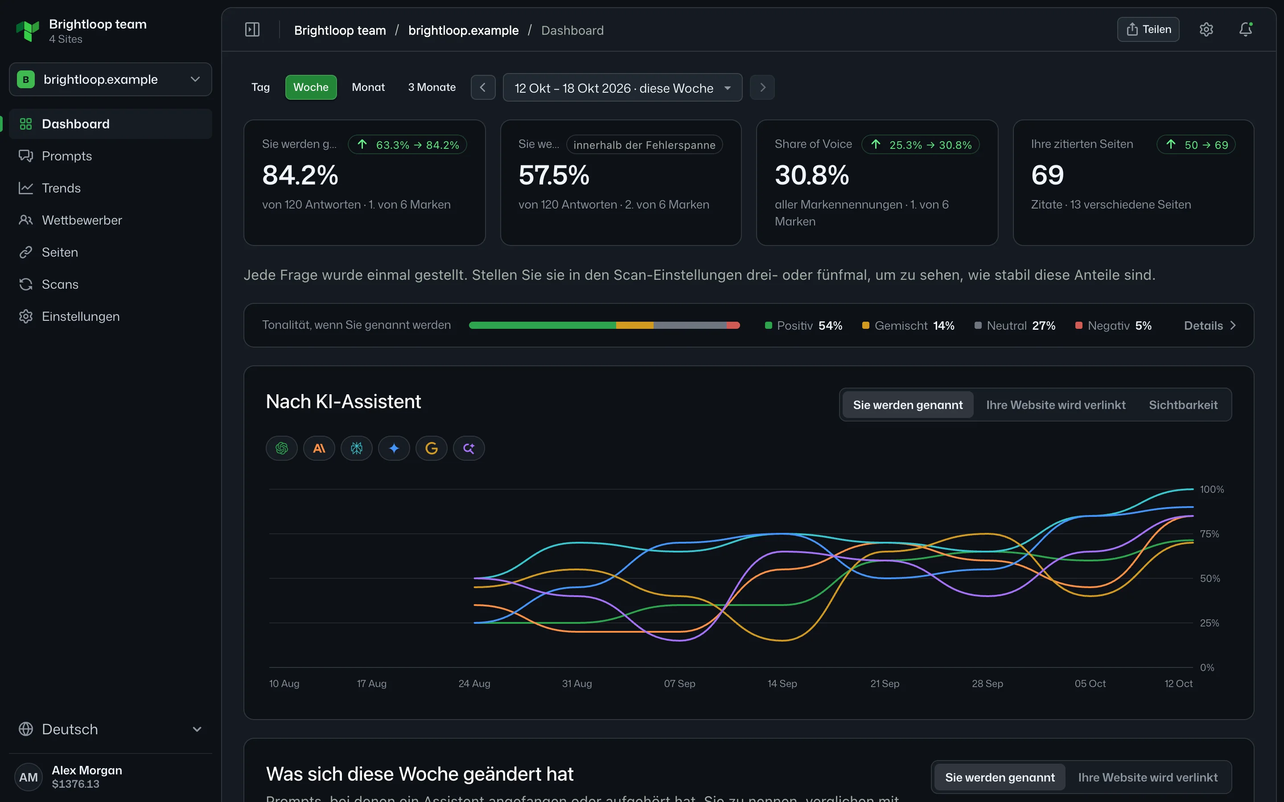Click the Trends chart icon in the sidebar
The image size is (1284, 802).
coord(25,188)
